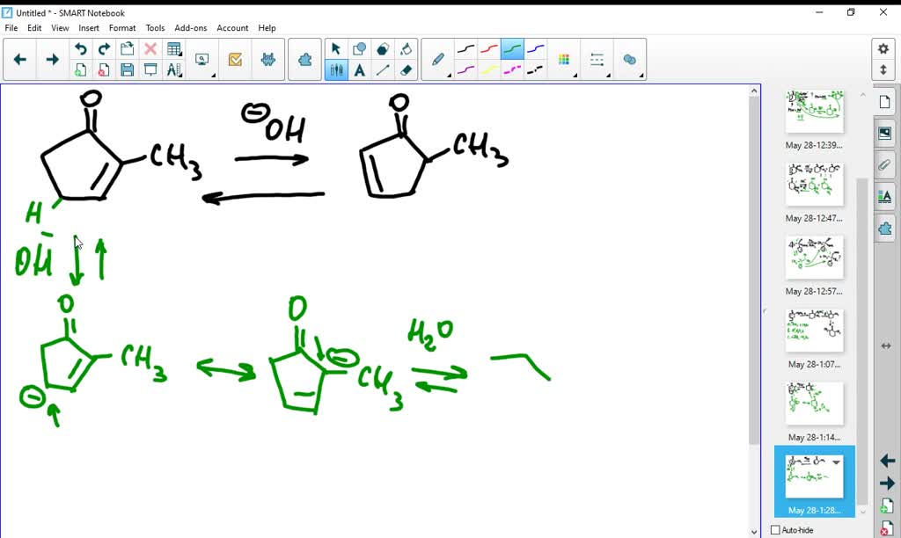Screen dimensions: 901x538
Task: Select the Fill tool
Action: (408, 49)
